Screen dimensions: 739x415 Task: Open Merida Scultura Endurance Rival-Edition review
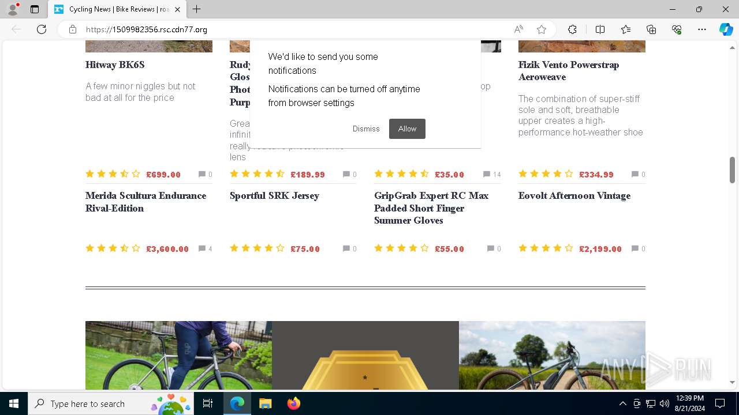click(145, 202)
